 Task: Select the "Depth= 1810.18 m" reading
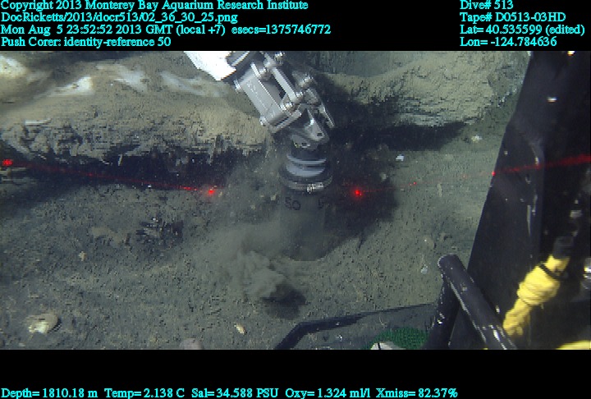[49, 393]
